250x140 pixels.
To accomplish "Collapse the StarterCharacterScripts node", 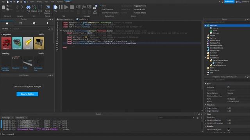I will [x=208, y=60].
